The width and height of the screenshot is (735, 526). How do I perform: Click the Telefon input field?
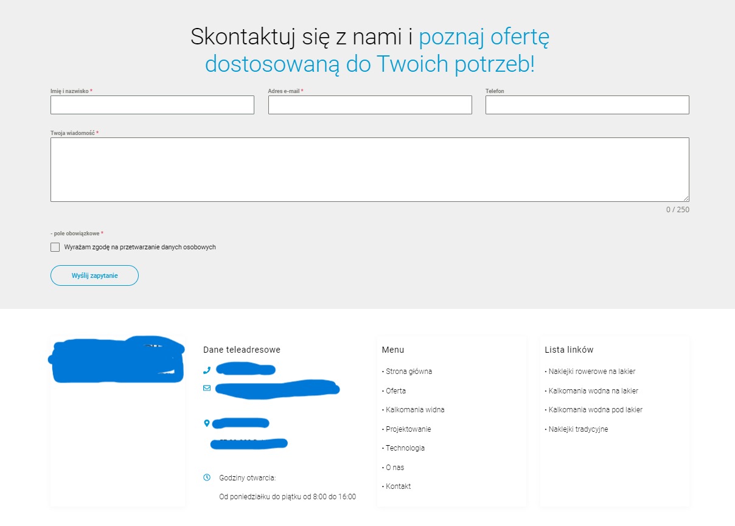point(587,105)
